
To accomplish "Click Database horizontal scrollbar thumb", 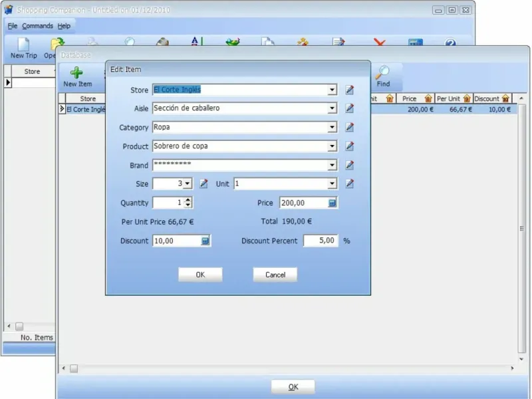I will 74,368.
